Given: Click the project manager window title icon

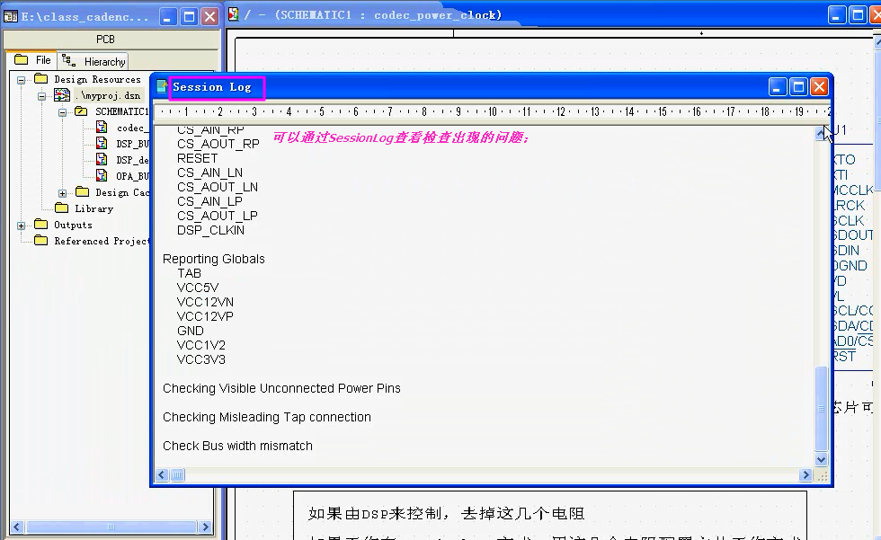Looking at the screenshot, I should point(11,16).
